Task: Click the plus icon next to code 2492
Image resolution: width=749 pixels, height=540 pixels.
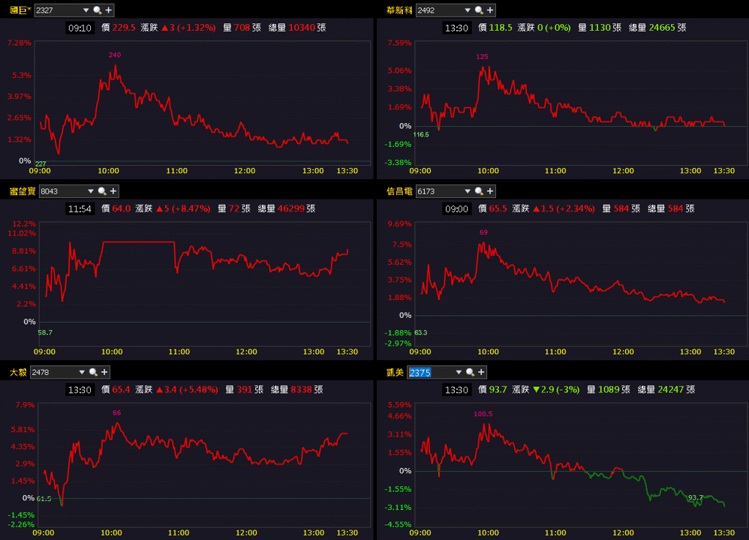Action: coord(490,10)
